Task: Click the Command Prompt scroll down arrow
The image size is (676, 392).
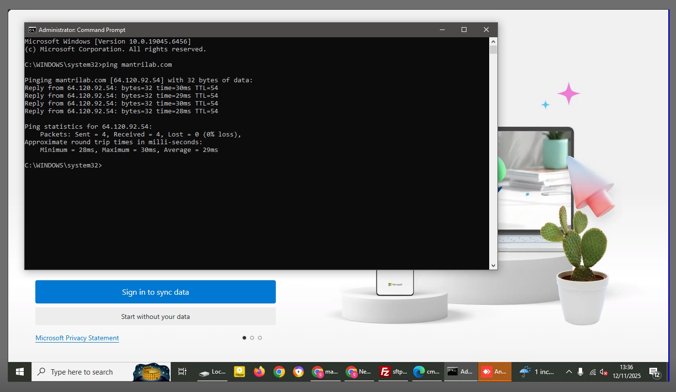Action: (493, 265)
